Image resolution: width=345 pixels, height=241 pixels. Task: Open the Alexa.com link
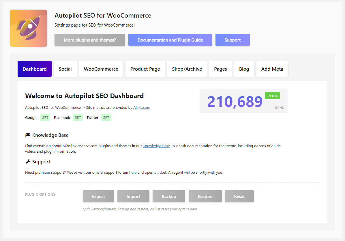coord(142,107)
